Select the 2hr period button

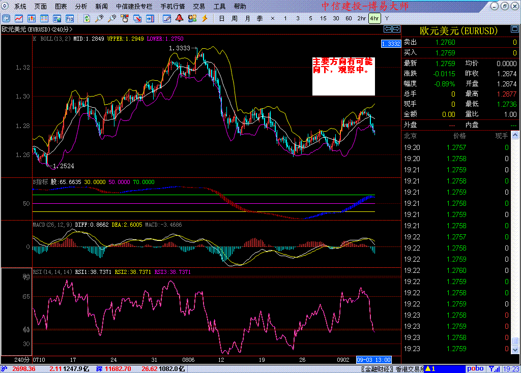pos(362,19)
